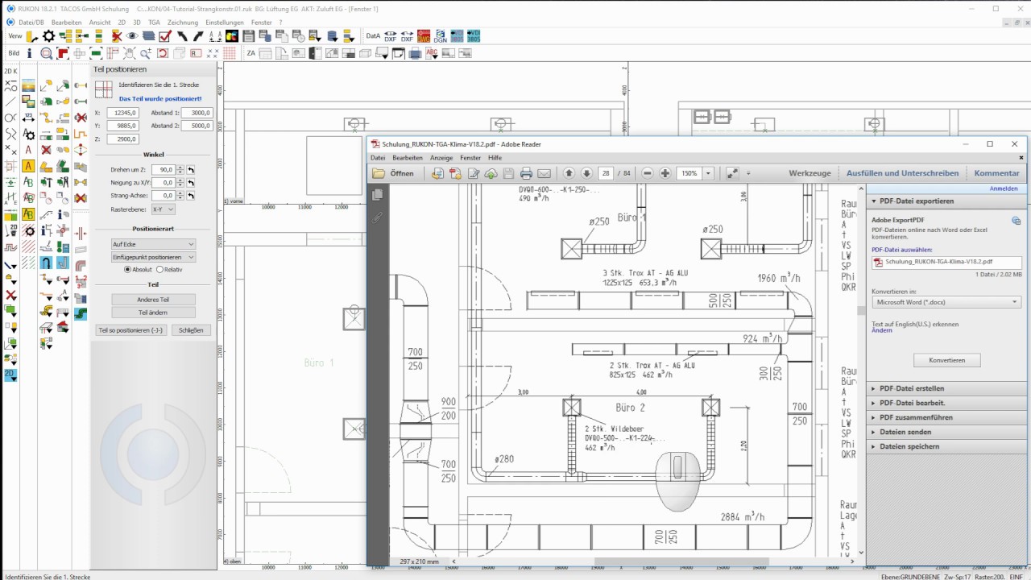Open the Anzeige menu in Adobe Reader
Viewport: 1031px width, 580px height.
tap(441, 158)
